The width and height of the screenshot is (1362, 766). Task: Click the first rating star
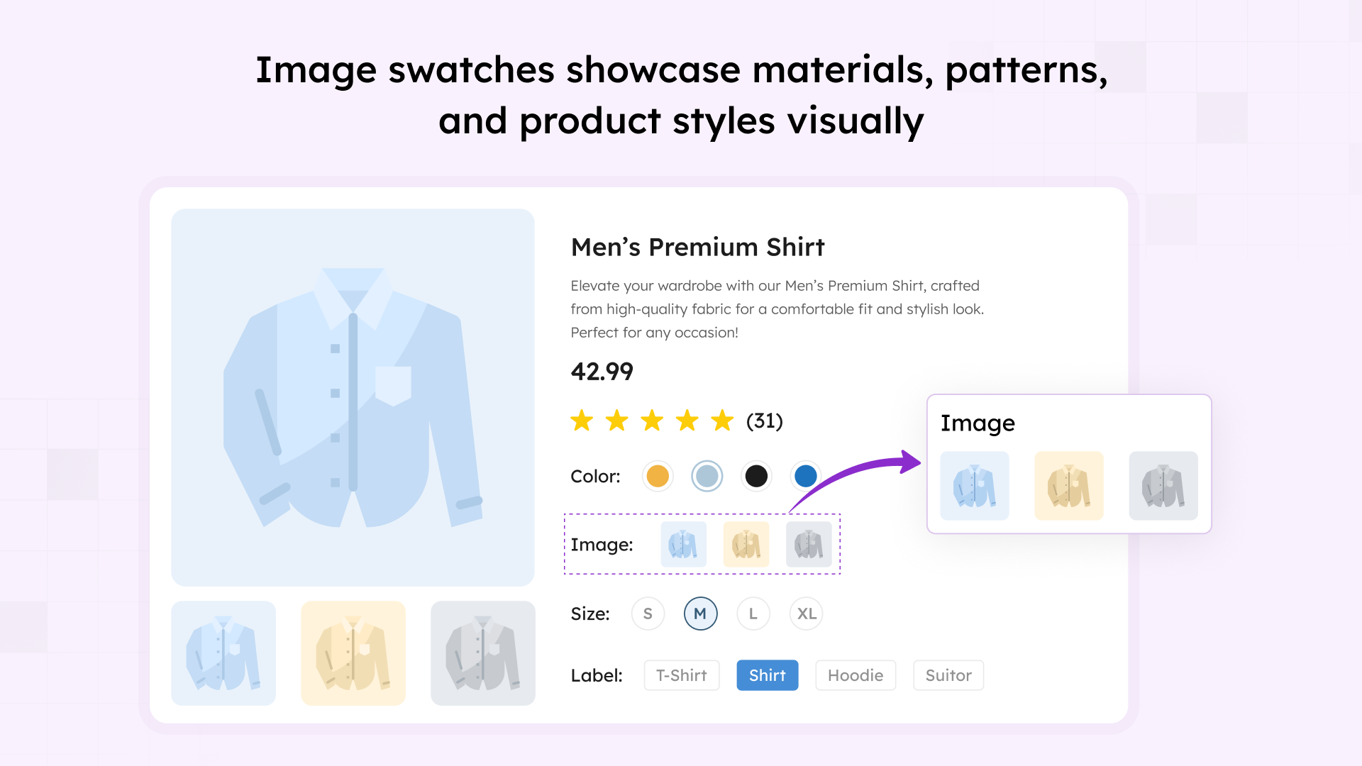582,421
